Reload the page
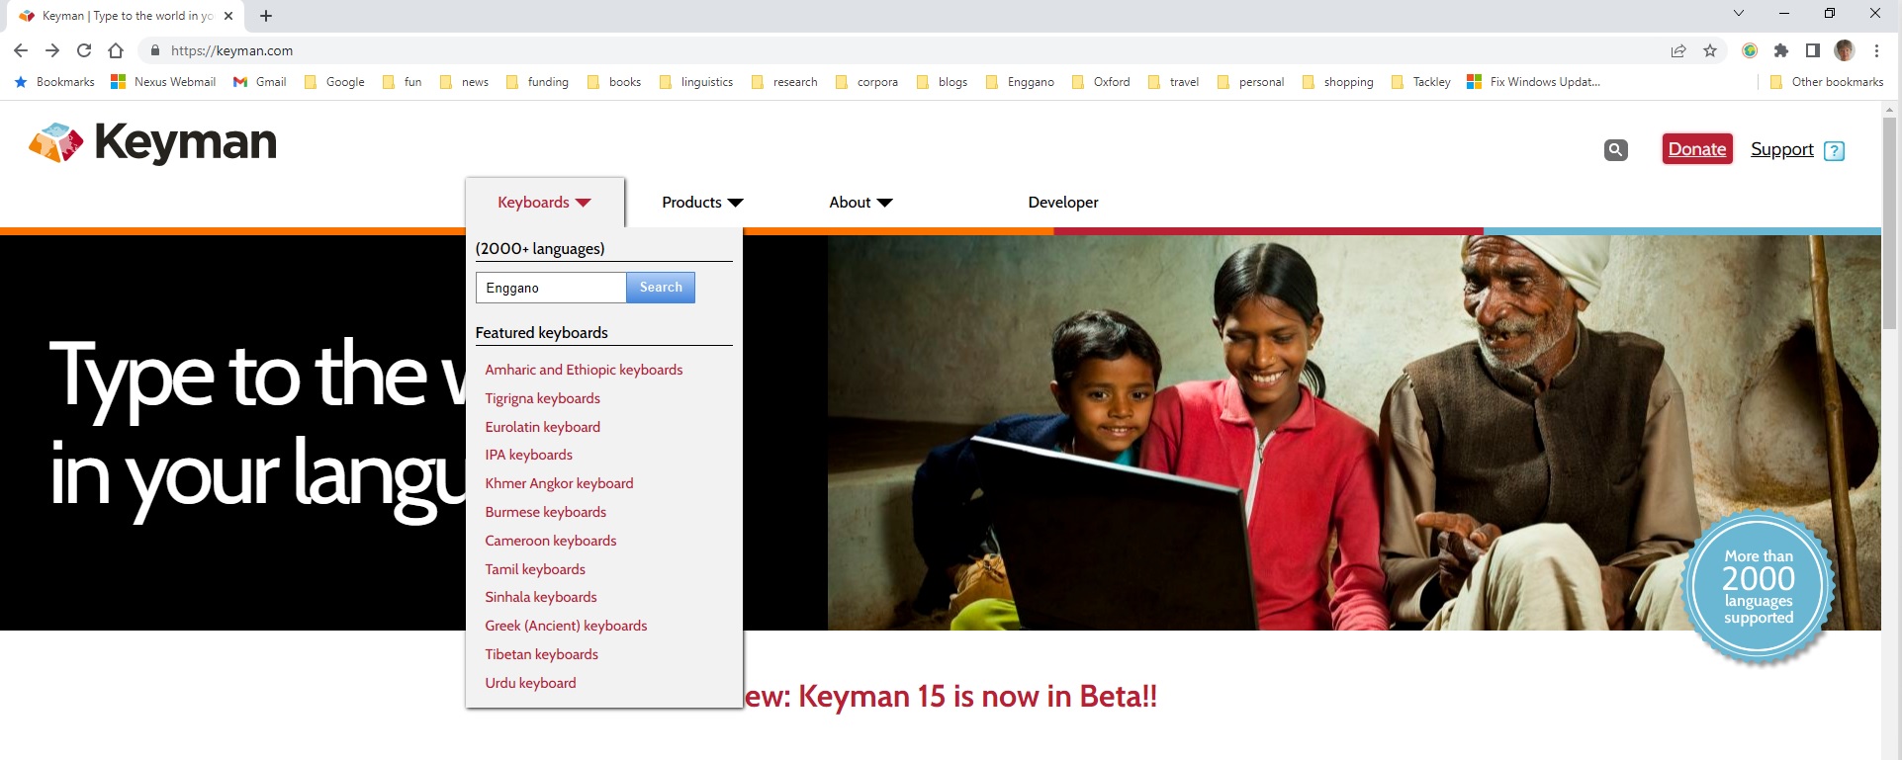Screen dimensions: 1902x760 [x=84, y=51]
